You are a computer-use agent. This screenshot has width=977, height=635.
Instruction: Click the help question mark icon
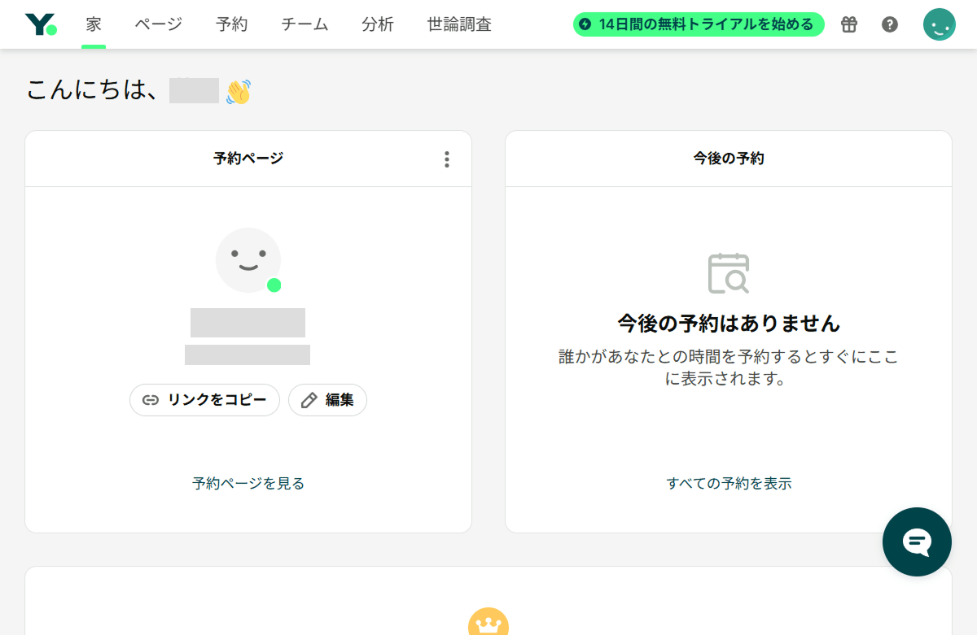(889, 24)
